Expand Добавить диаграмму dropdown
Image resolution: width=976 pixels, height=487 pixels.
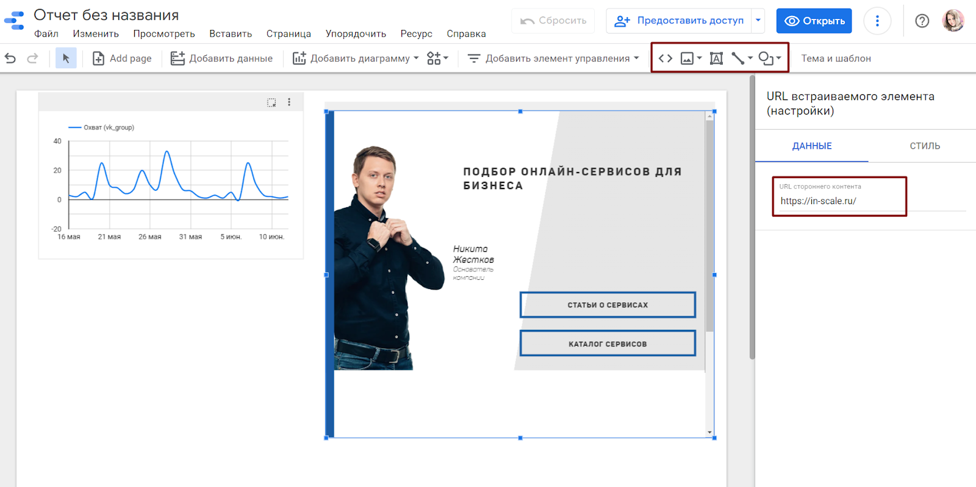(x=416, y=59)
